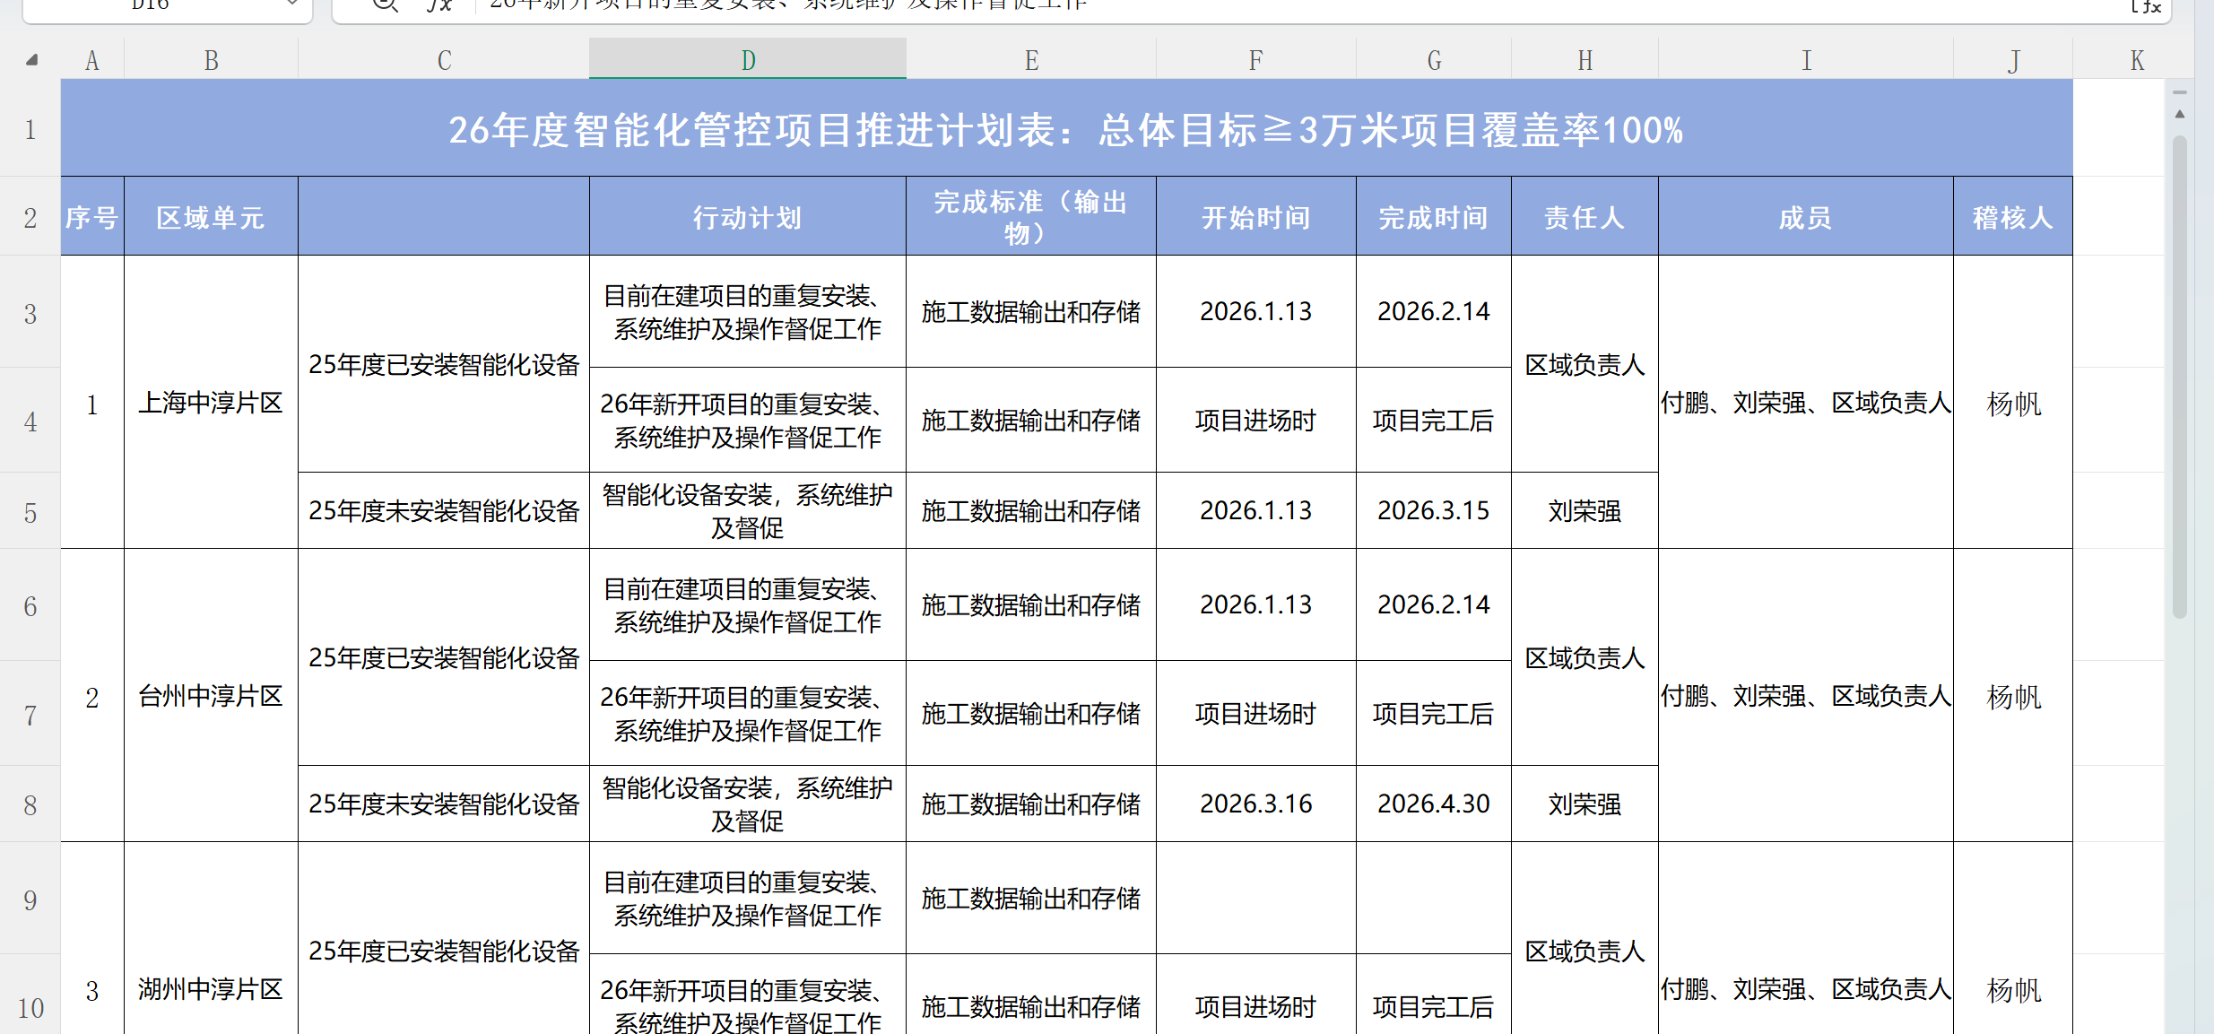Screen dimensions: 2214x1034
Task: Select the 台州中淳片区 cell
Action: click(211, 696)
